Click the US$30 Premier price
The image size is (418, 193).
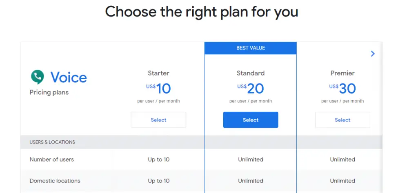click(342, 89)
